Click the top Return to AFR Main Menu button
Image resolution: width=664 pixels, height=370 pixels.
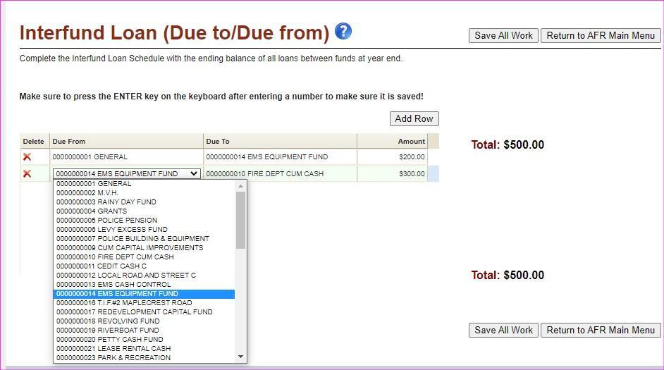click(601, 36)
